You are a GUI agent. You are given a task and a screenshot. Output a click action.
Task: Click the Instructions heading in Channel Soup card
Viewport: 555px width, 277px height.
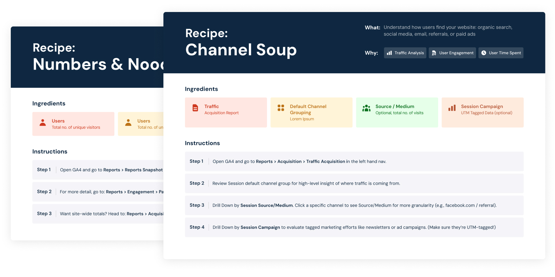click(x=202, y=143)
